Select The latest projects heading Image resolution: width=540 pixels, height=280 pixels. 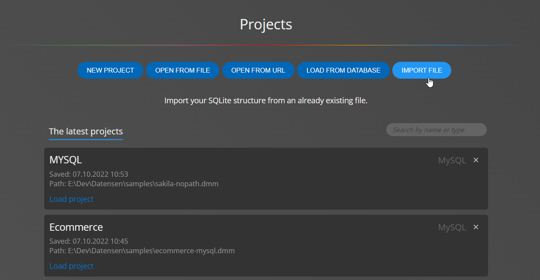[86, 131]
